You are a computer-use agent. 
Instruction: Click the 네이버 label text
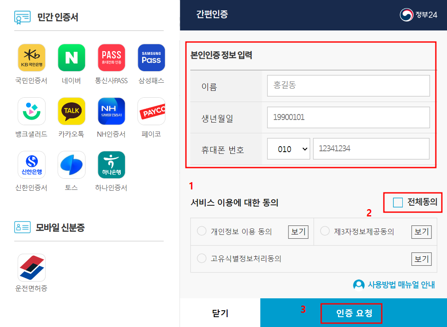tap(71, 81)
